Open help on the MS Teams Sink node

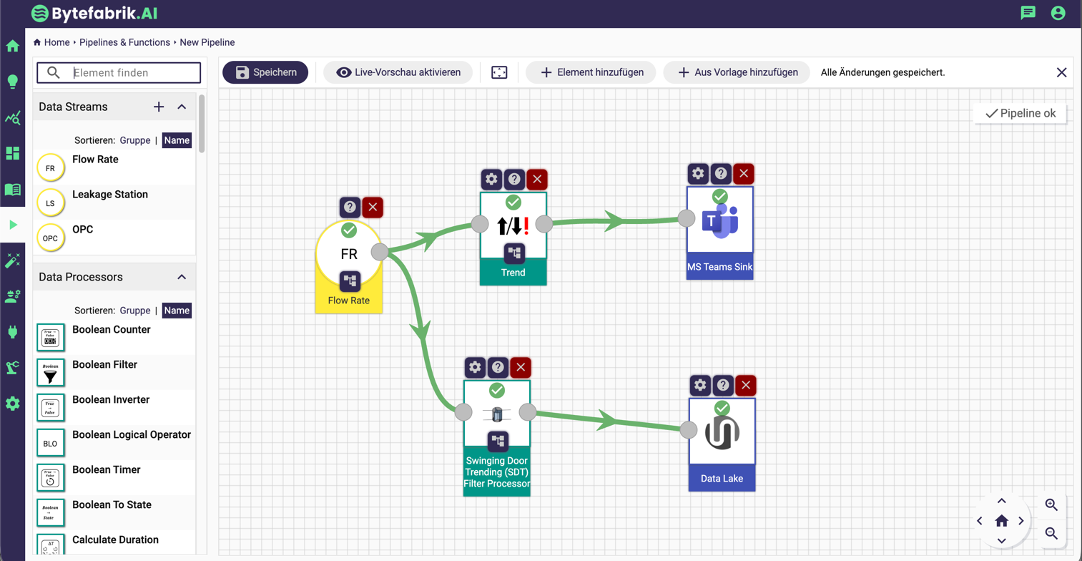(x=721, y=173)
